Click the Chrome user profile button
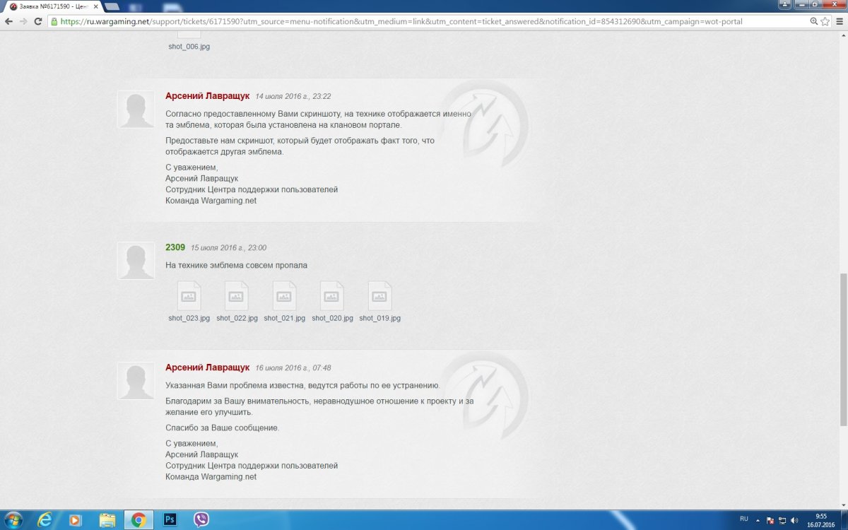 click(786, 5)
